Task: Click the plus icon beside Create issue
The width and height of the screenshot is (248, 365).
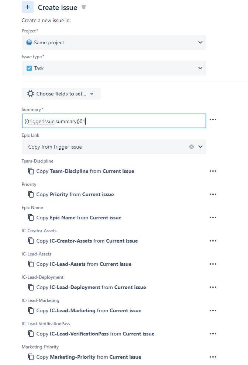Action: (28, 7)
